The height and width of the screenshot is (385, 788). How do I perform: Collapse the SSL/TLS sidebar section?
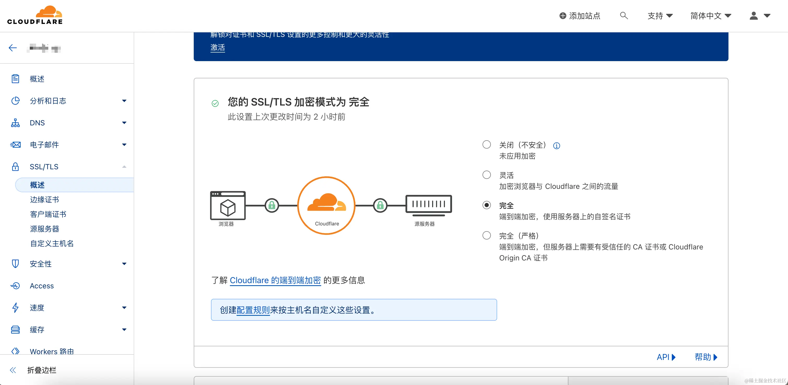pos(124,167)
